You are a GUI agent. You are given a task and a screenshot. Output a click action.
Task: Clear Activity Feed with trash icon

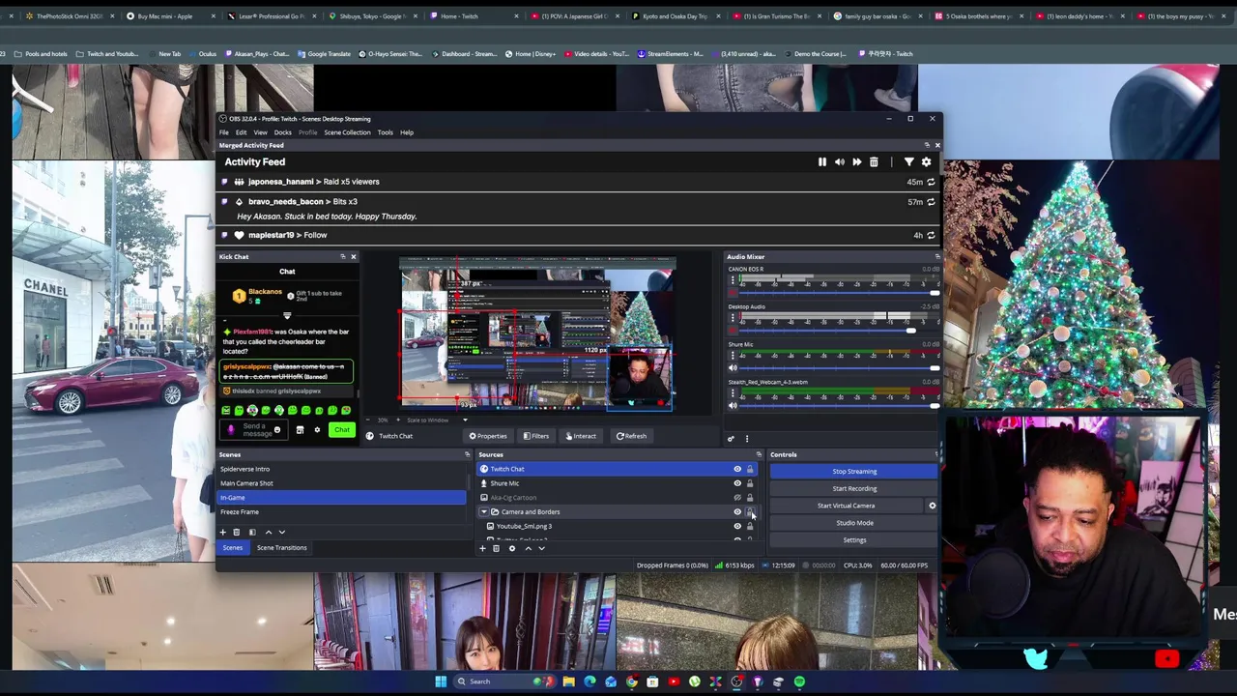click(x=874, y=162)
